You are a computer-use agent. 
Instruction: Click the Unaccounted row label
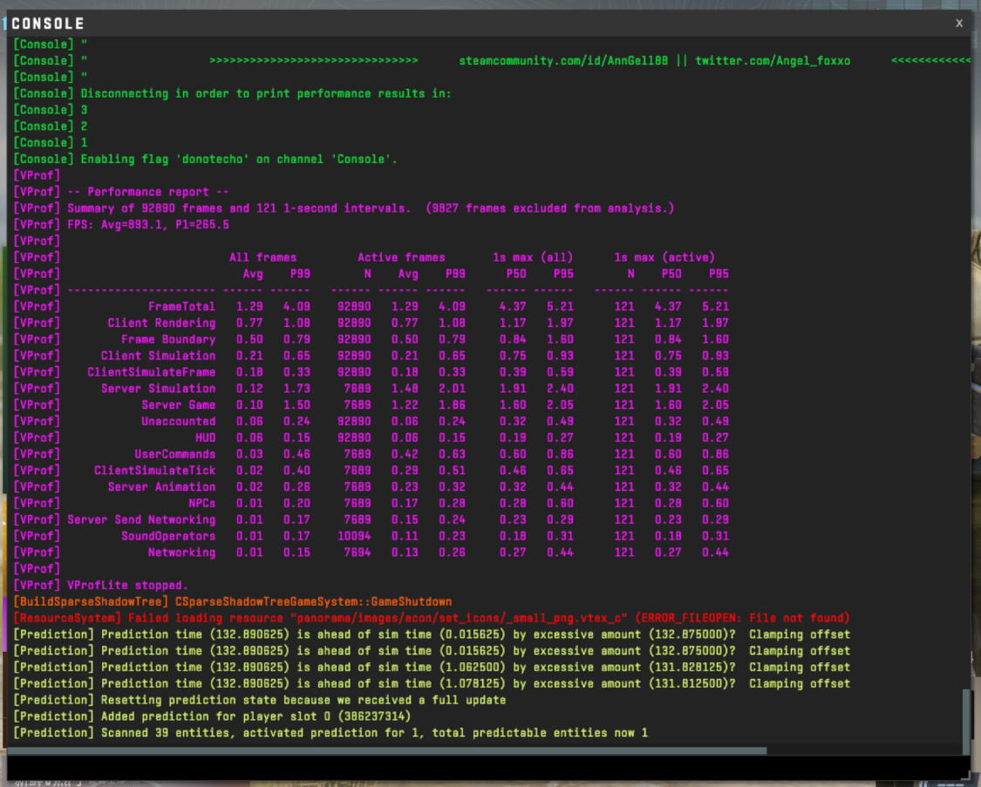pyautogui.click(x=178, y=421)
